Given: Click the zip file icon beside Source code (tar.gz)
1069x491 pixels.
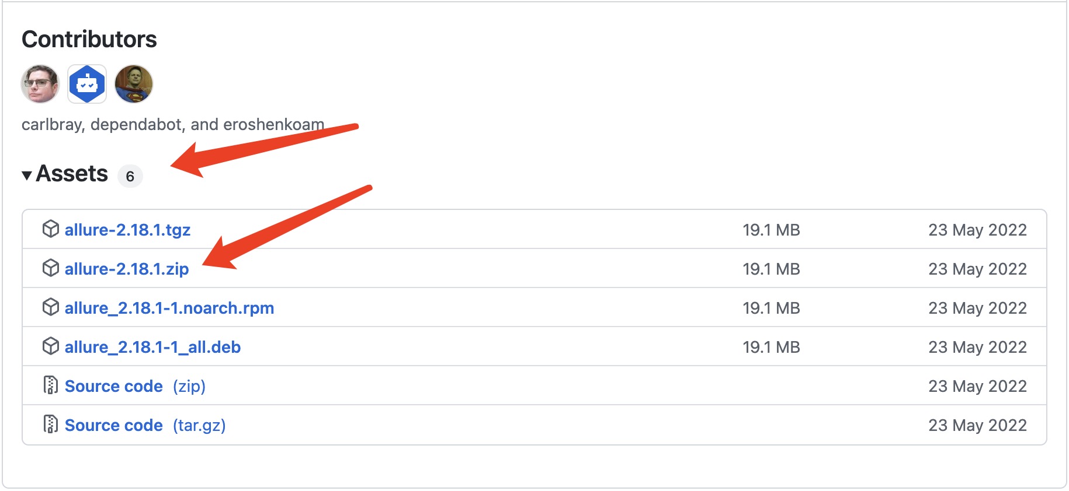Looking at the screenshot, I should [x=51, y=425].
